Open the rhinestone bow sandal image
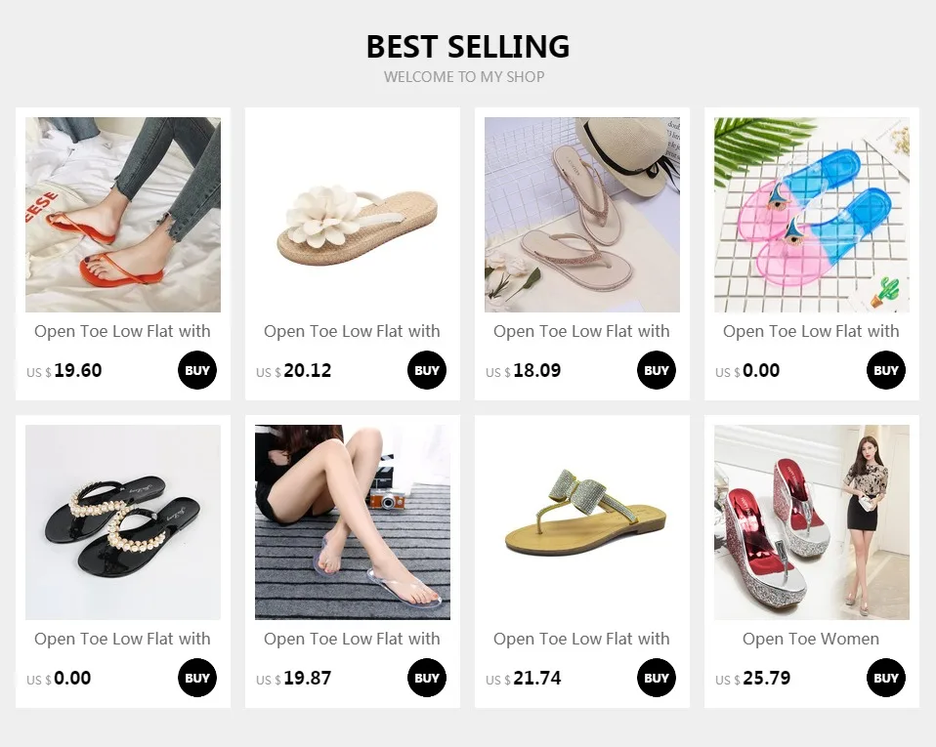The height and width of the screenshot is (747, 936). (582, 522)
